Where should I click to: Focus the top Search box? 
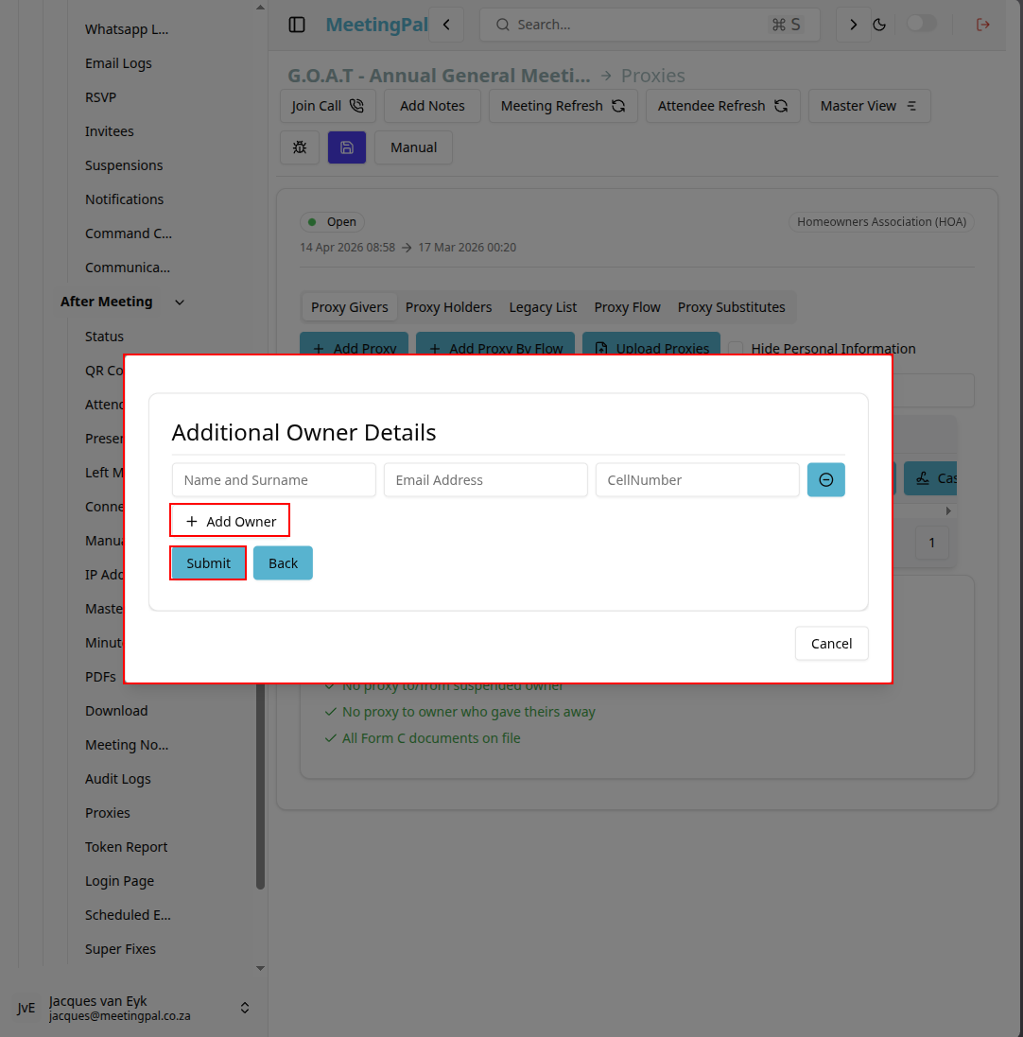click(650, 25)
